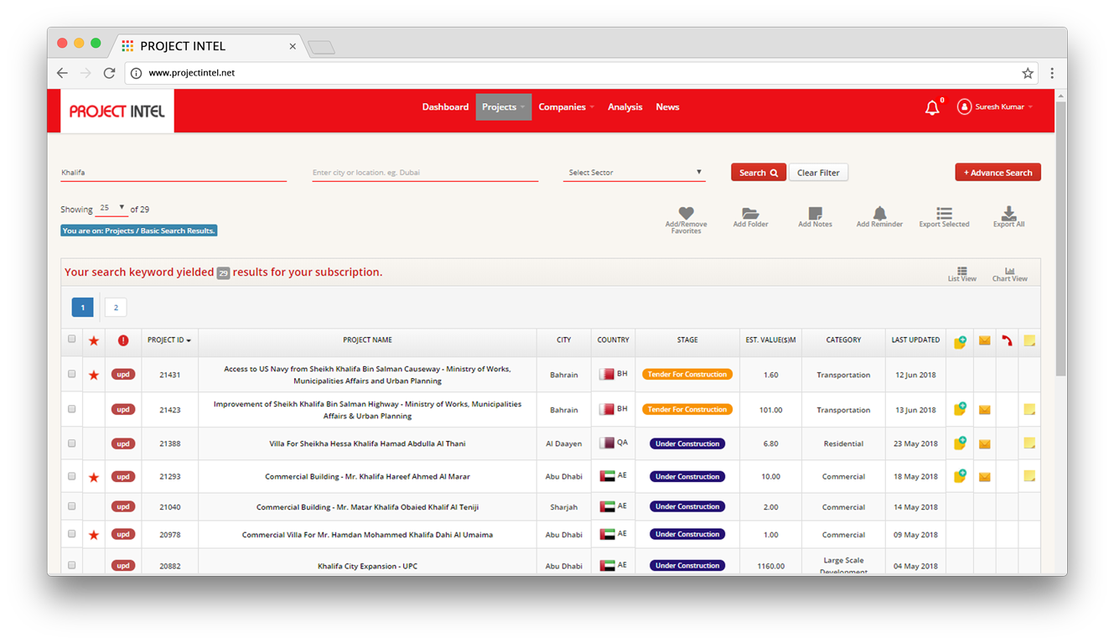Open the Showing 25 per-page dropdown
The image size is (1114, 643).
tap(111, 208)
